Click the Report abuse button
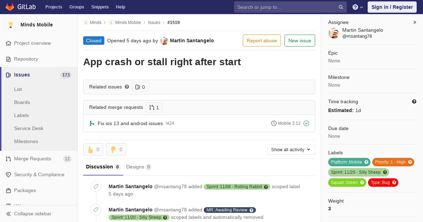The height and width of the screenshot is (222, 423). [x=262, y=41]
